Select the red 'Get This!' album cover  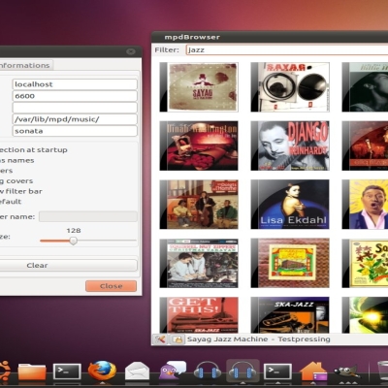[199, 315]
